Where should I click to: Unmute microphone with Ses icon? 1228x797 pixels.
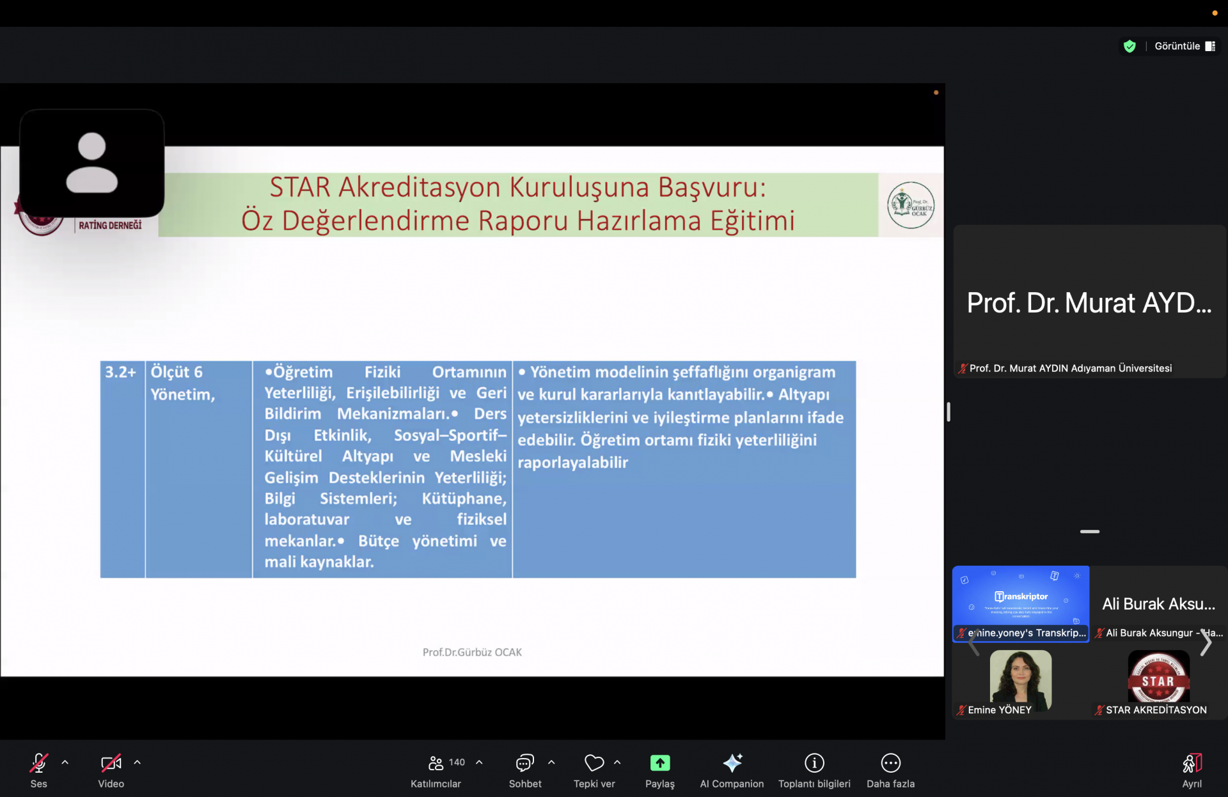coord(38,763)
